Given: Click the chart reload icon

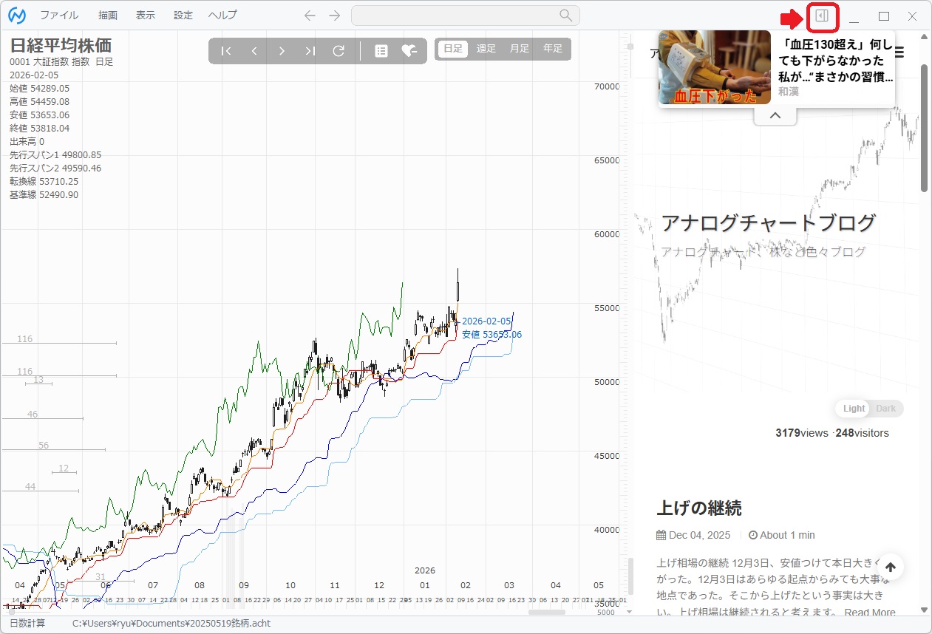Looking at the screenshot, I should pyautogui.click(x=339, y=51).
